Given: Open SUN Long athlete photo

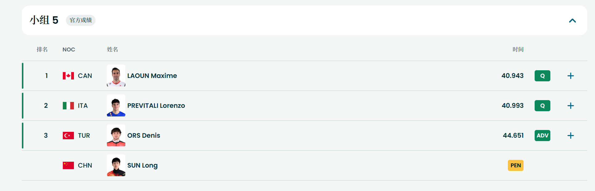Looking at the screenshot, I should click(x=116, y=165).
